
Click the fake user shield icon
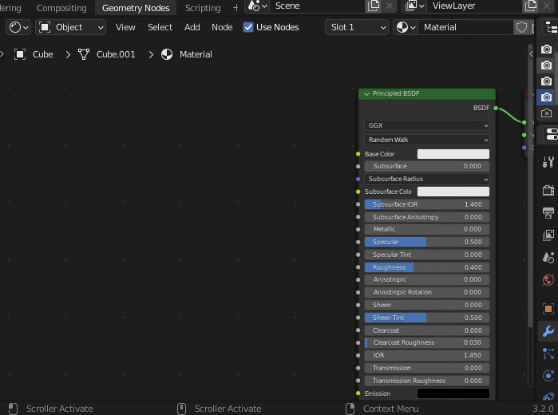point(522,27)
